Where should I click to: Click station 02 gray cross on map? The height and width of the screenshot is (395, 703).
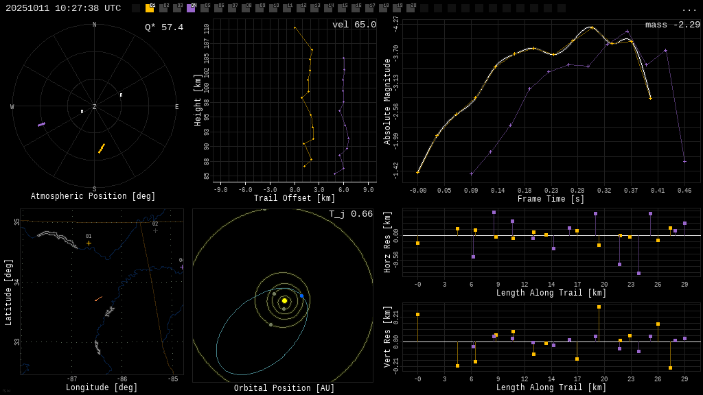[x=155, y=230]
